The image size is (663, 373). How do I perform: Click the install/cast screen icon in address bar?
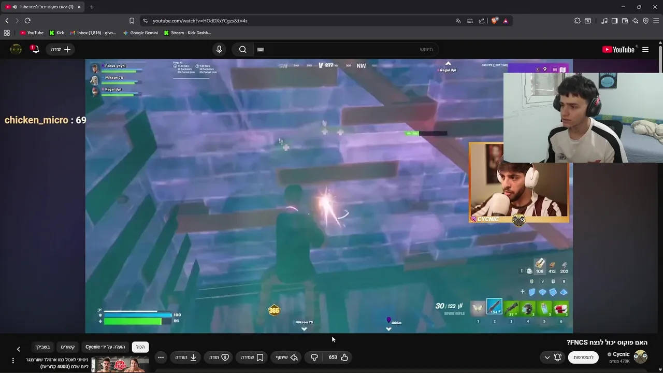point(470,21)
